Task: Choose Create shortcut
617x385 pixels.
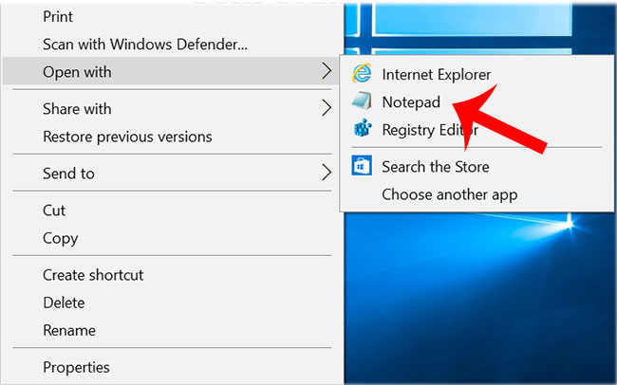Action: coord(93,275)
